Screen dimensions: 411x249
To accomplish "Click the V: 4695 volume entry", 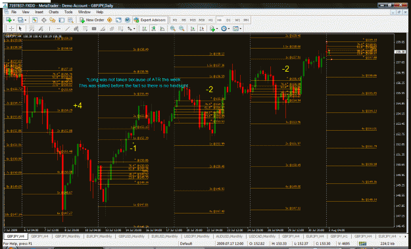I will point(343,244).
